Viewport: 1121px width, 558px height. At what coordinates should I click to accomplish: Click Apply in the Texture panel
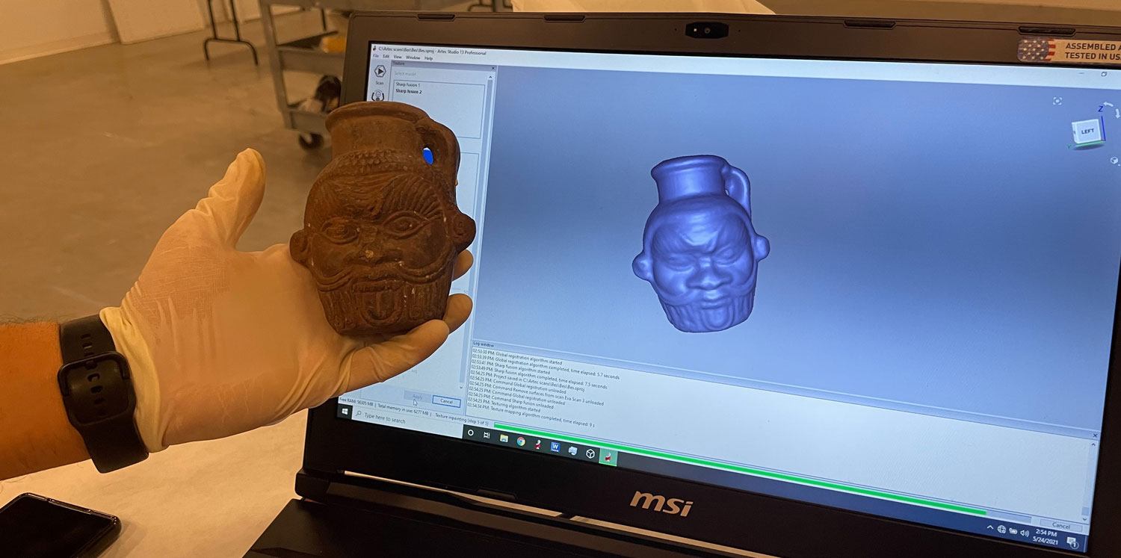[x=417, y=395]
